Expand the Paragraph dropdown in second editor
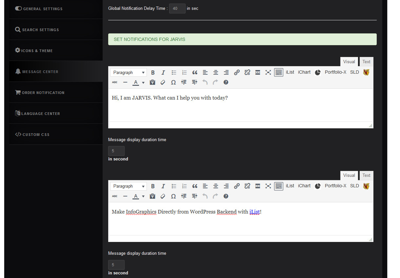Image resolution: width=400 pixels, height=278 pixels. click(x=128, y=186)
